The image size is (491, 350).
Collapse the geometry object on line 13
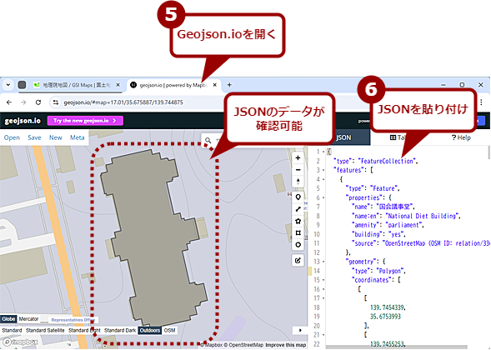click(x=323, y=262)
